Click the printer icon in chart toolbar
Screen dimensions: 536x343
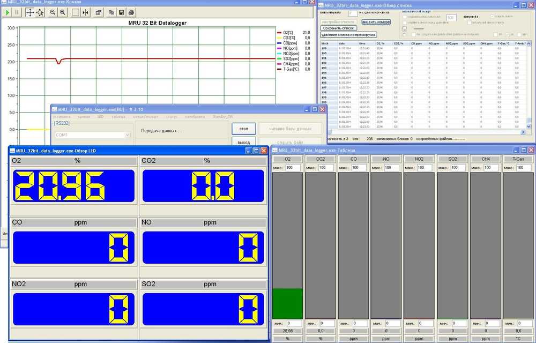132,12
